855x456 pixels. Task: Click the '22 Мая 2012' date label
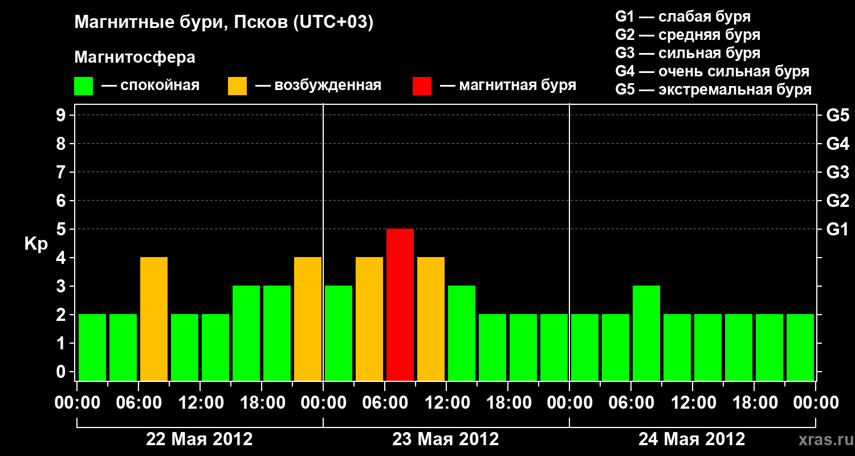pyautogui.click(x=199, y=439)
